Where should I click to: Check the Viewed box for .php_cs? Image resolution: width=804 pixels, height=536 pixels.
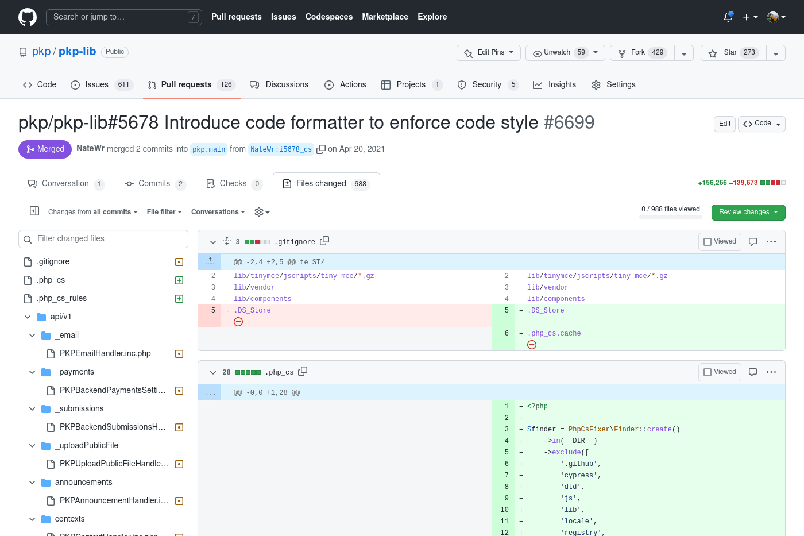(706, 372)
